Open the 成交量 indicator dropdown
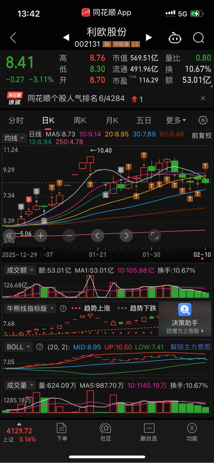Screen dimensions: 214x463 (x=20, y=385)
